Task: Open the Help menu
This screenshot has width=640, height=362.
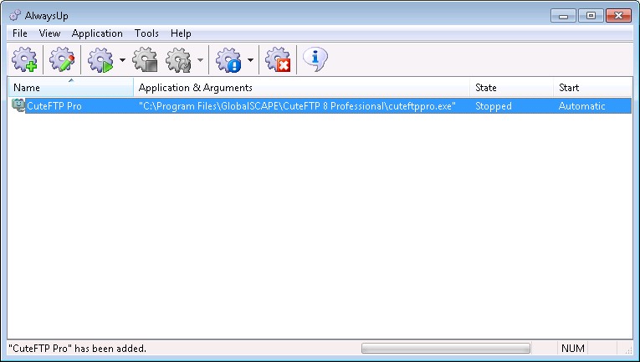Action: tap(181, 33)
